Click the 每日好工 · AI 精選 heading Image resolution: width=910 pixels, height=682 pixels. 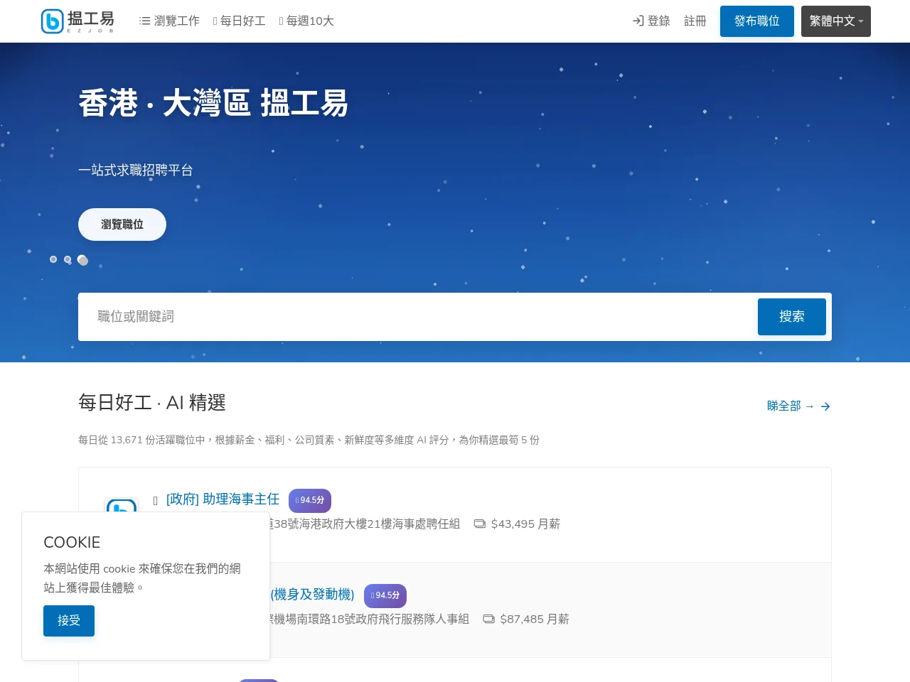coord(152,403)
